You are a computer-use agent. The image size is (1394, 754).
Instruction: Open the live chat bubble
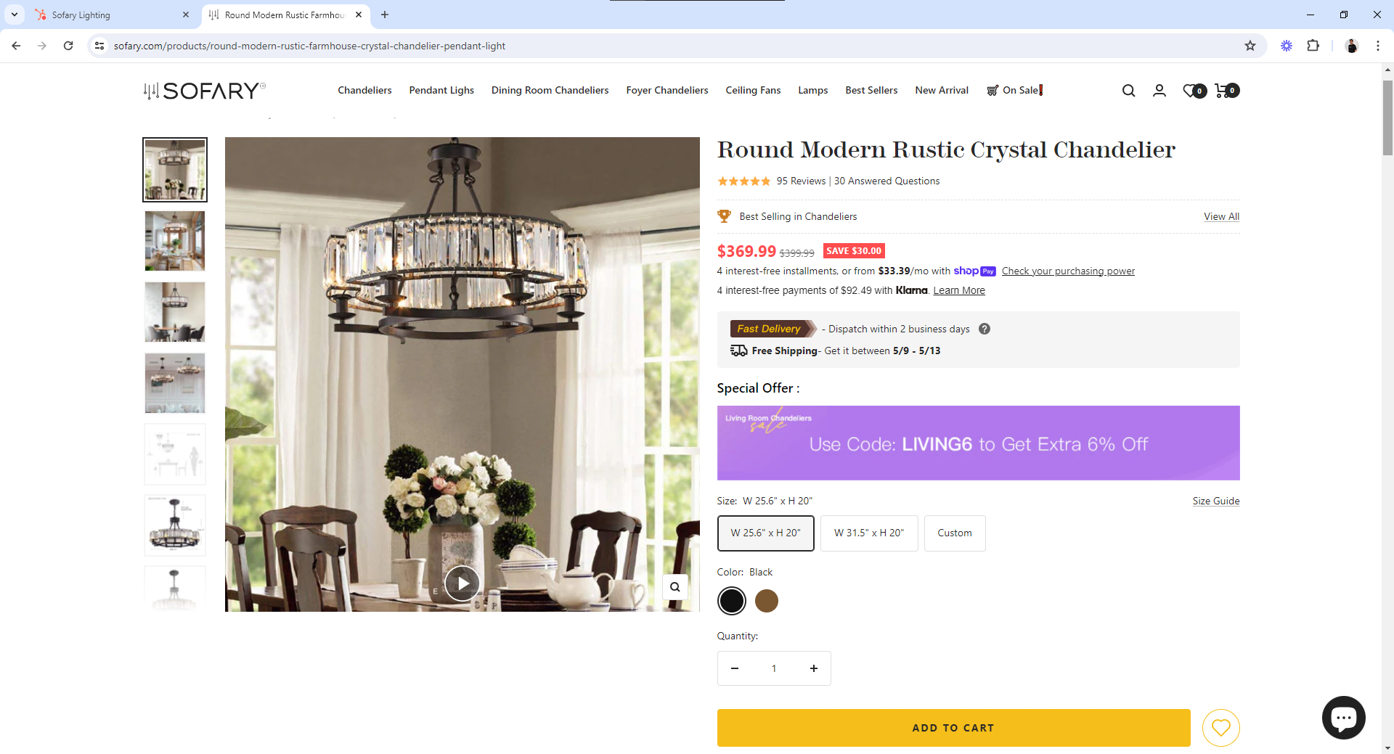(1344, 718)
